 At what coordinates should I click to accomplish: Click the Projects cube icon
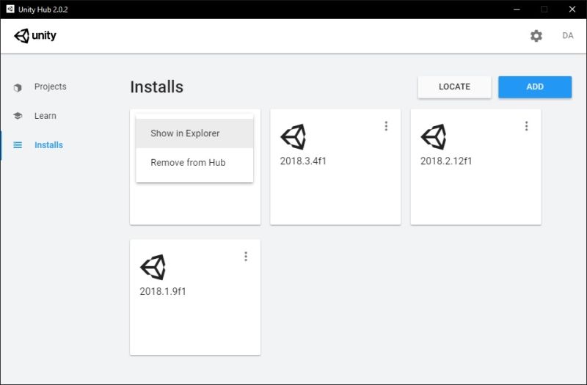(x=18, y=87)
